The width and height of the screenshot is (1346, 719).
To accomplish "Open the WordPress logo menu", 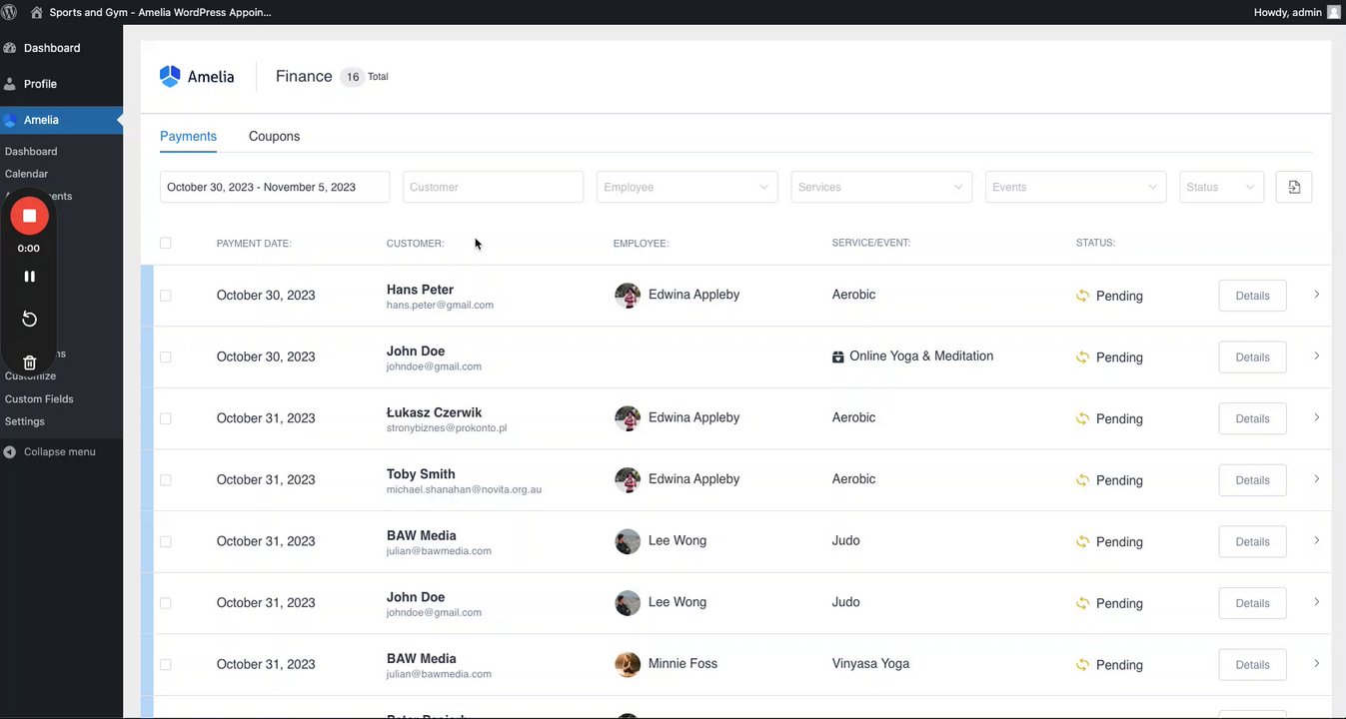I will [x=10, y=12].
